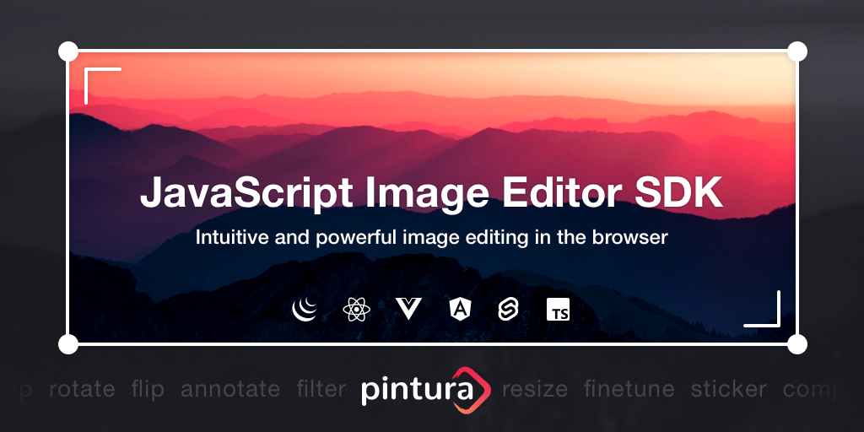Click the 'filter' label
864x432 pixels.
click(x=321, y=389)
